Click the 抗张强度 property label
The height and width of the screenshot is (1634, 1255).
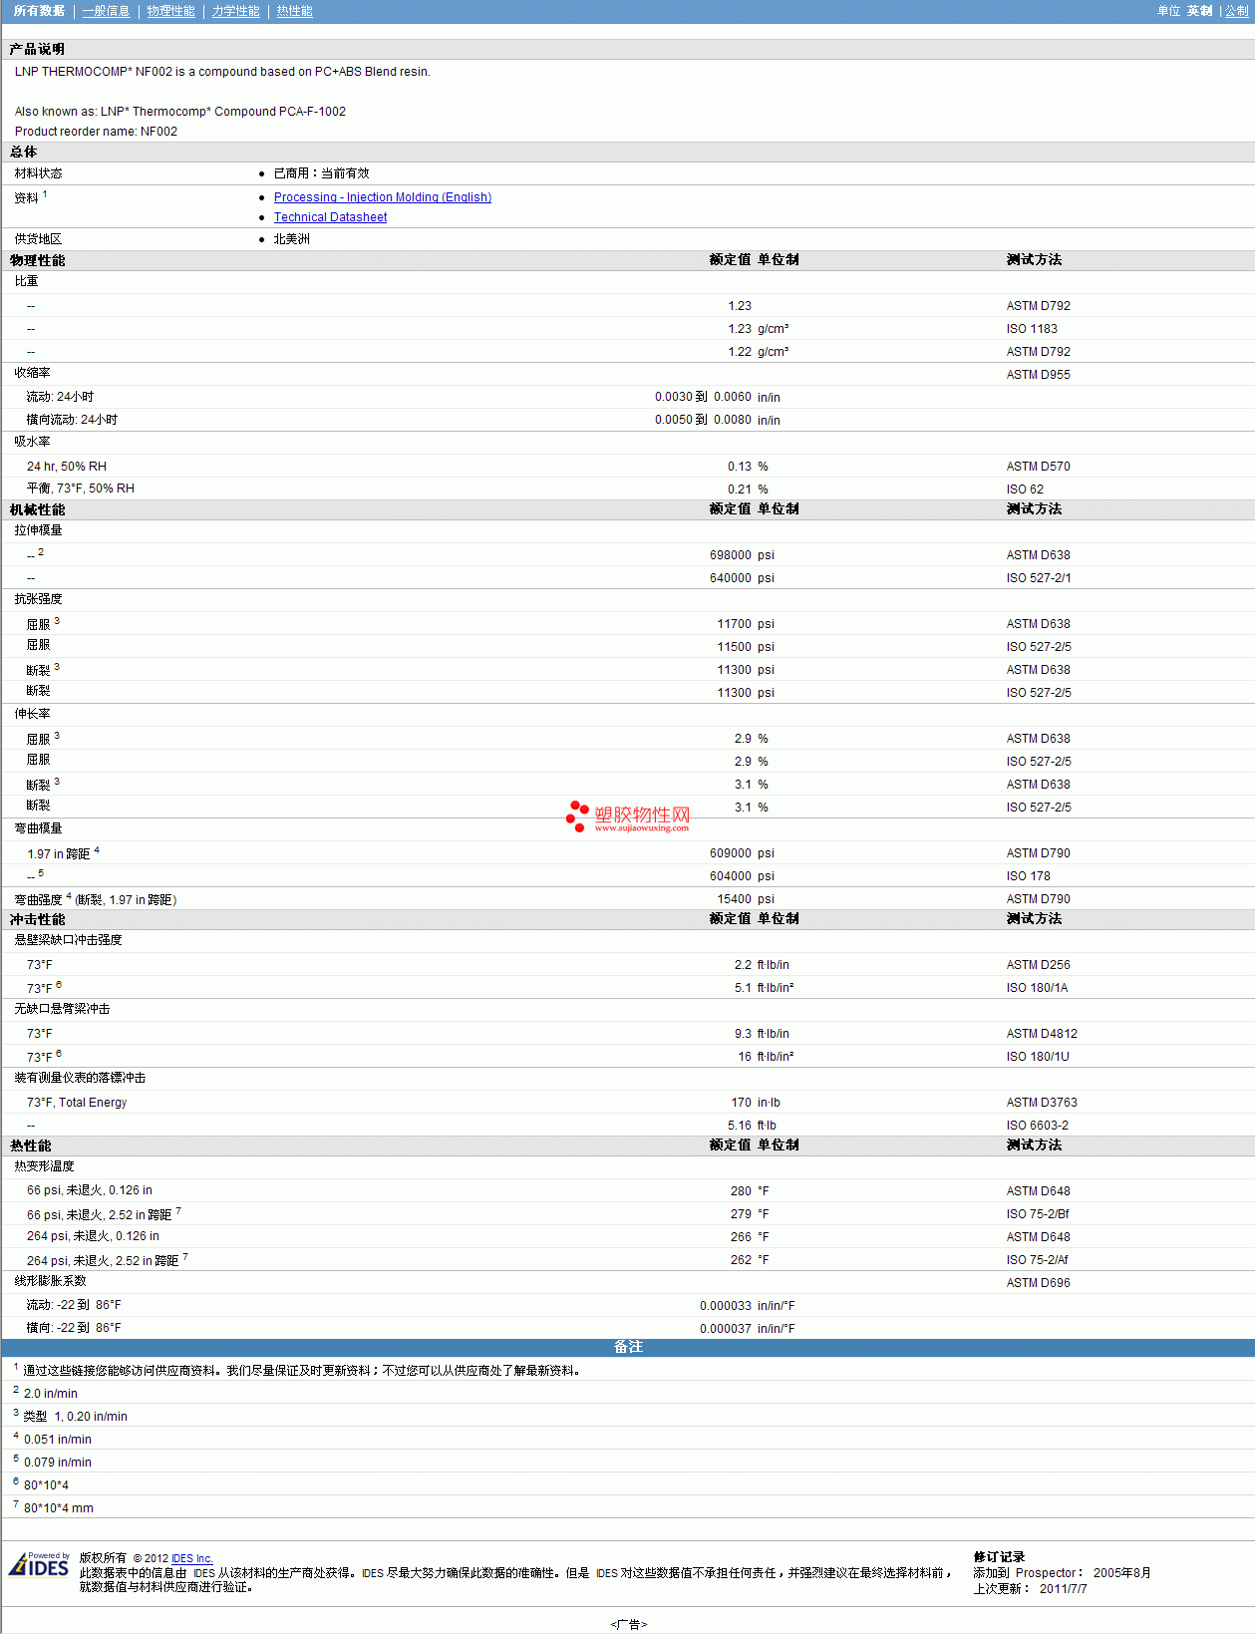tap(38, 599)
